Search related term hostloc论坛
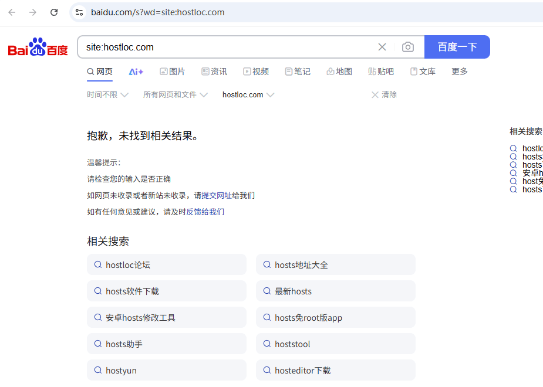Image resolution: width=543 pixels, height=387 pixels. pos(167,265)
